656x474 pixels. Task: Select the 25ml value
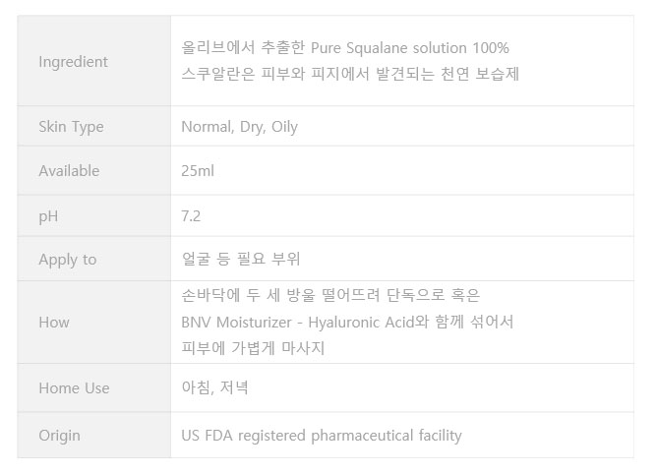[x=198, y=171]
